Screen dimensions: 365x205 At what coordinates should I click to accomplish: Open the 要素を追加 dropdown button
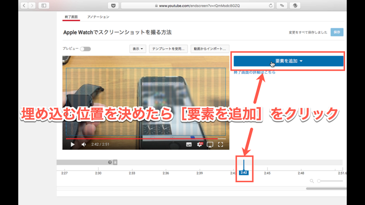[x=289, y=61]
